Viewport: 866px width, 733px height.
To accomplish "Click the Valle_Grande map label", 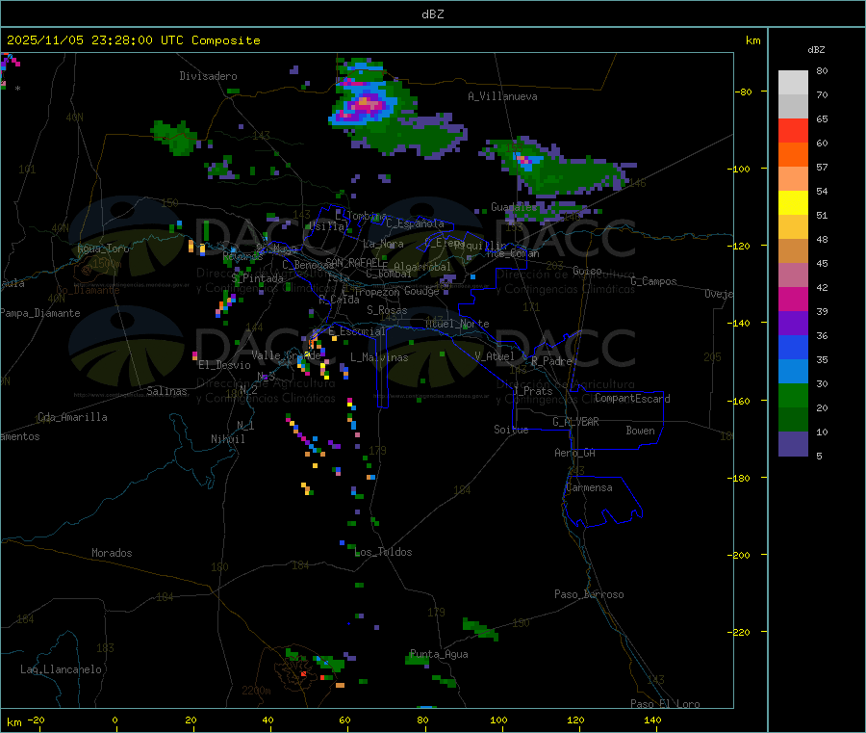I will coord(286,355).
